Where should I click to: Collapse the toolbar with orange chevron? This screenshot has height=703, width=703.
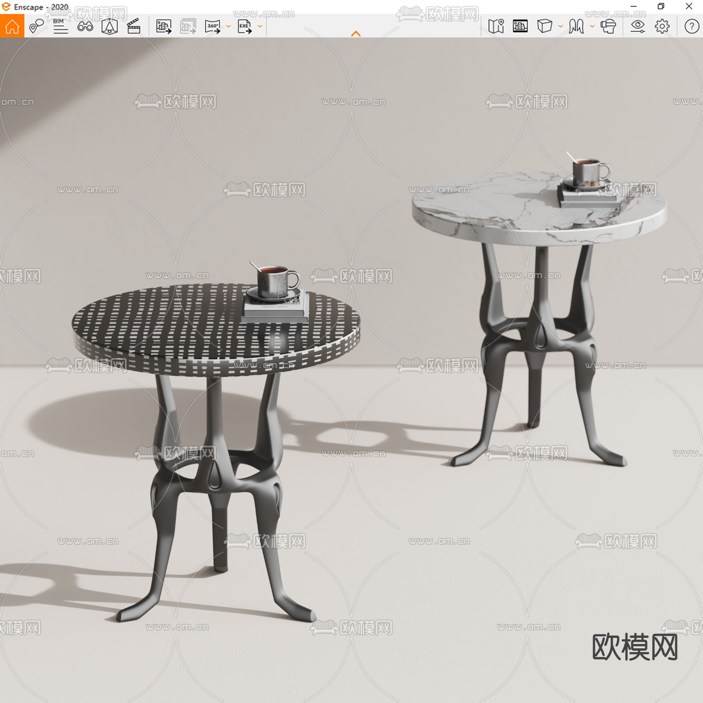click(356, 34)
